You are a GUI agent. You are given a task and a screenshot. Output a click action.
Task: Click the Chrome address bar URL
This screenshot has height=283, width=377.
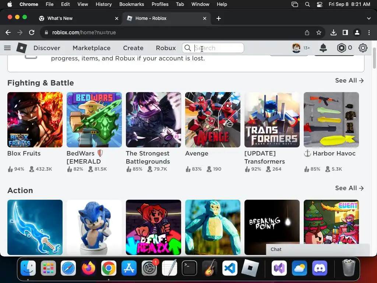[x=84, y=32]
